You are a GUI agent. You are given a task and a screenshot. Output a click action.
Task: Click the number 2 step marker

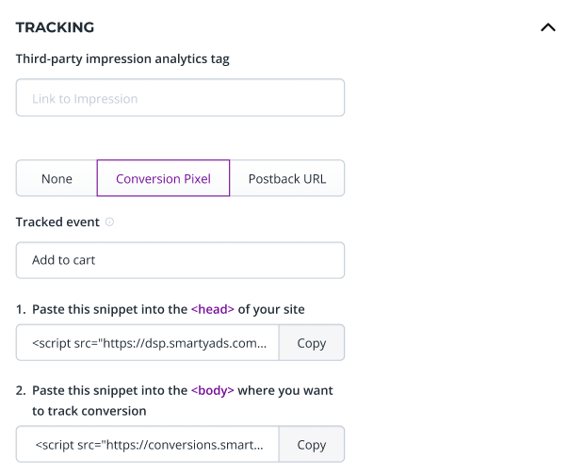20,390
